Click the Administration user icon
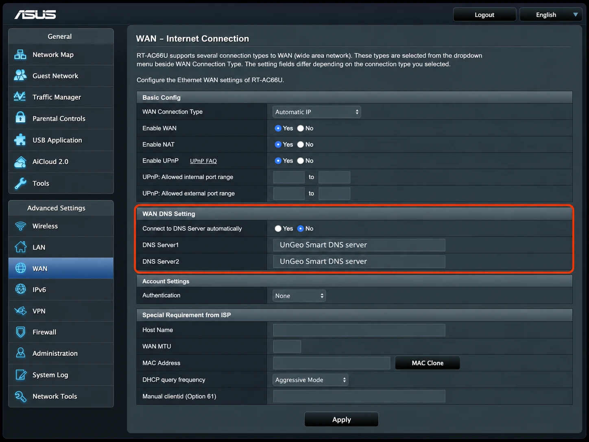This screenshot has width=589, height=442. pos(20,353)
